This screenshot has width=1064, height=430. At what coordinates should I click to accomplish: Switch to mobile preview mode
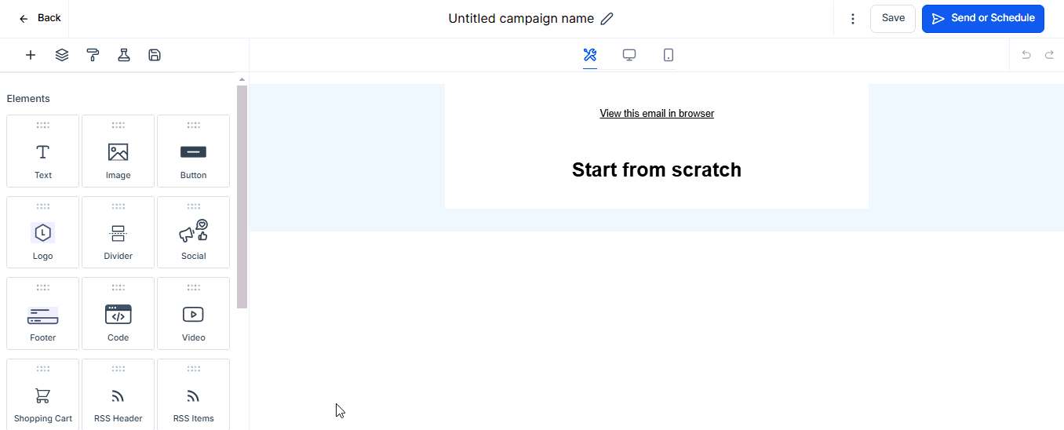click(x=668, y=55)
